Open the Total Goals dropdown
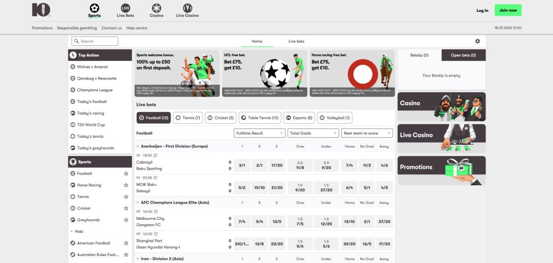This screenshot has height=263, width=553. (x=313, y=133)
